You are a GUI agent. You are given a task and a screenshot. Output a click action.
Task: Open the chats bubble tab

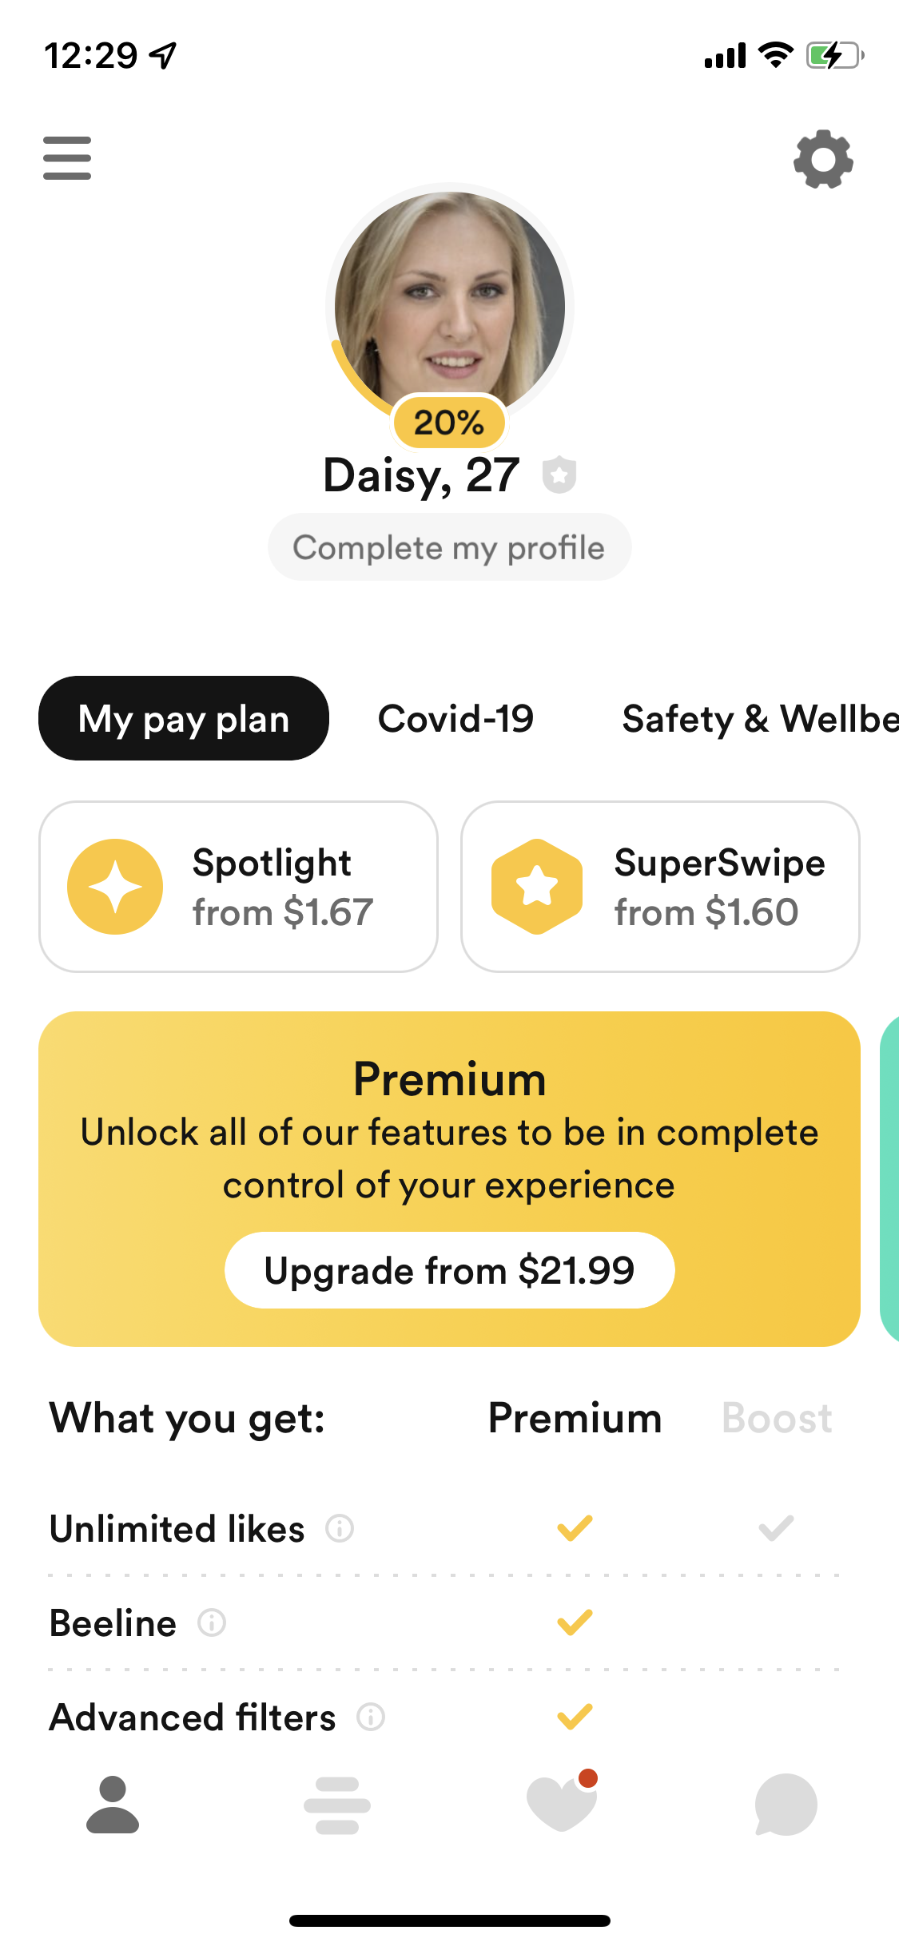(786, 1805)
